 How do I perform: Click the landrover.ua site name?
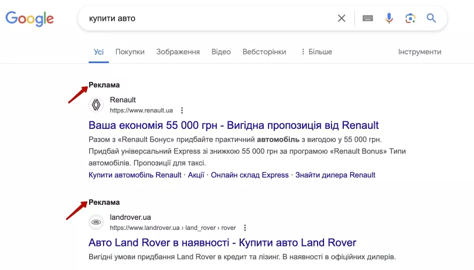click(130, 217)
